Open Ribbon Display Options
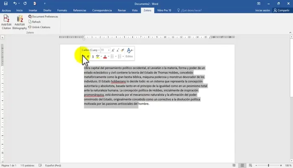 click(x=259, y=3)
